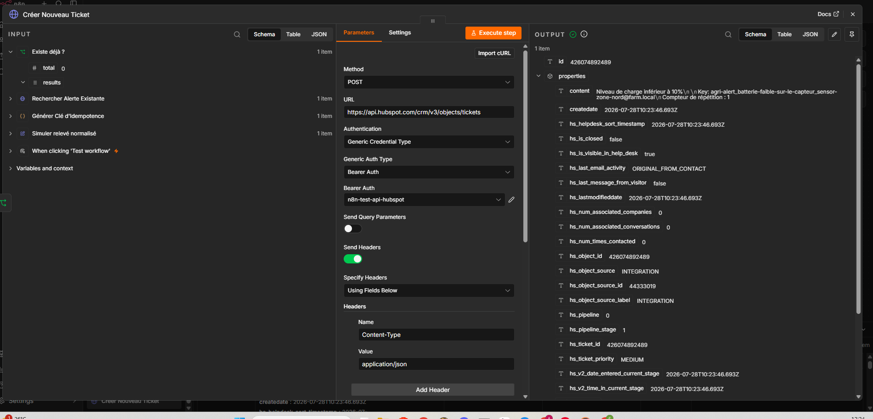Expand Variables and context
Screen dimensions: 873x419
(11, 168)
